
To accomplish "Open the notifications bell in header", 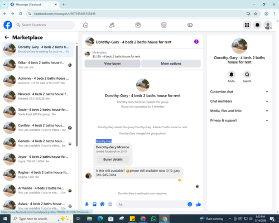I will pyautogui.click(x=257, y=25).
